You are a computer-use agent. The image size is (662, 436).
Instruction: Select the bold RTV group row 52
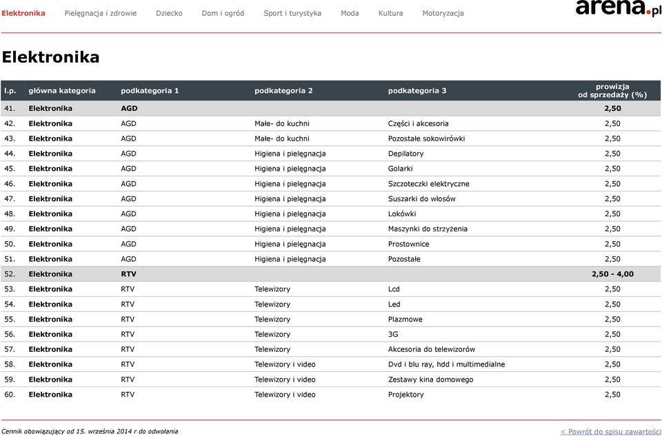click(x=330, y=274)
